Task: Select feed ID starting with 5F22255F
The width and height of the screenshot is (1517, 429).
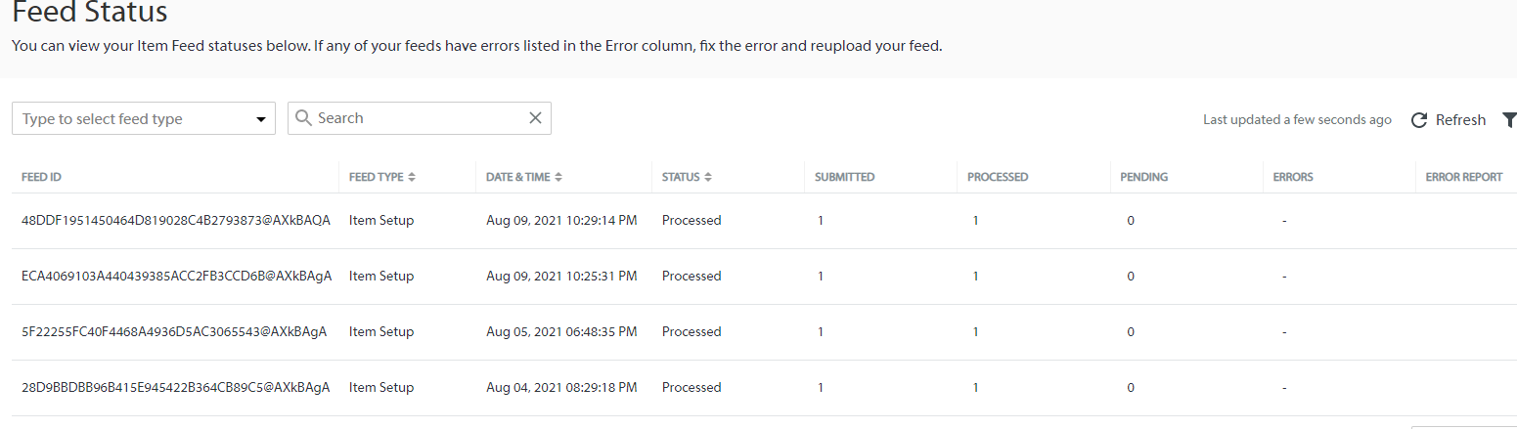Action: [x=174, y=332]
